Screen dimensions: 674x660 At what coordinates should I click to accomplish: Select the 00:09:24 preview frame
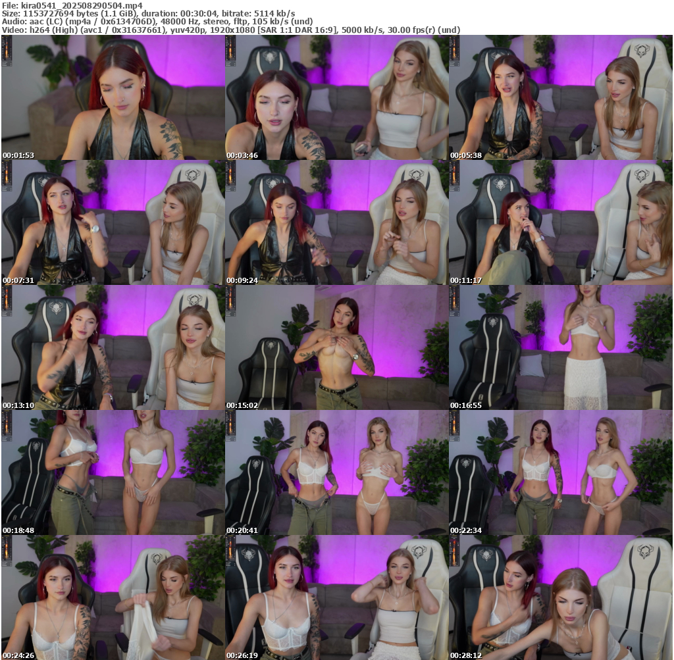336,222
